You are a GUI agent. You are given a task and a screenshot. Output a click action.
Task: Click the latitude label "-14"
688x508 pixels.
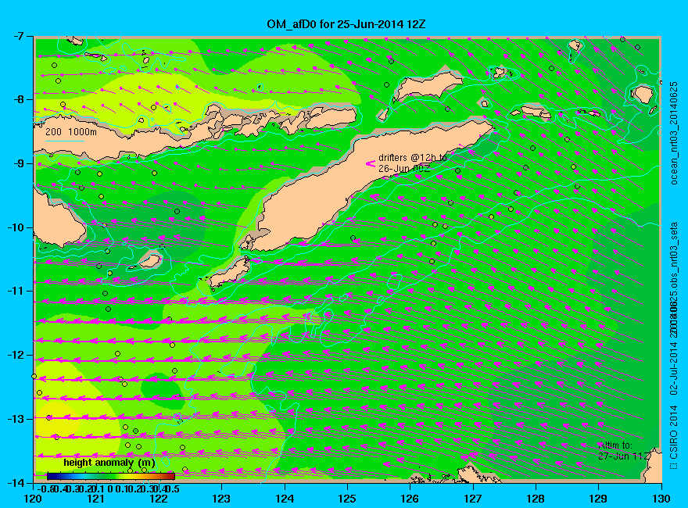coord(15,482)
